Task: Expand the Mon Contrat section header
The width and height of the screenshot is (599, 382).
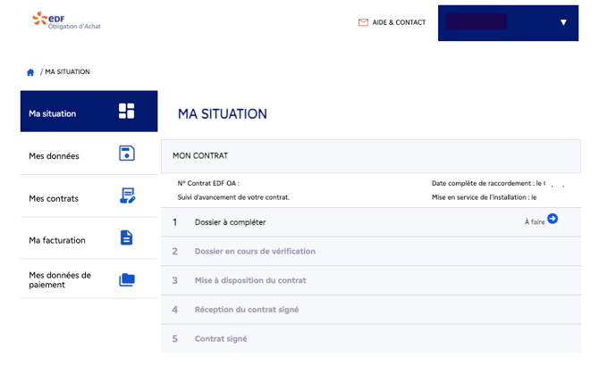Action: coord(370,155)
